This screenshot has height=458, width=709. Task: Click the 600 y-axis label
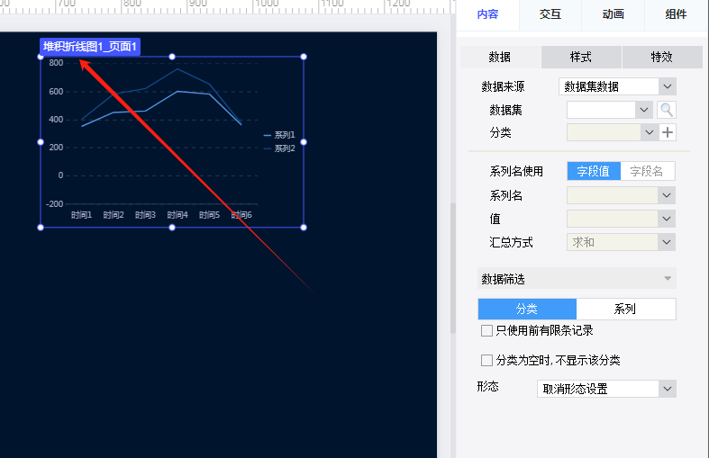pos(56,92)
